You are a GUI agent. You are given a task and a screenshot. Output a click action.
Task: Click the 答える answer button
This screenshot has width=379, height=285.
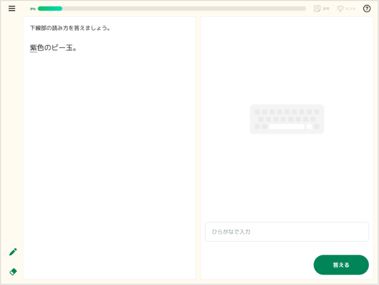pyautogui.click(x=341, y=265)
